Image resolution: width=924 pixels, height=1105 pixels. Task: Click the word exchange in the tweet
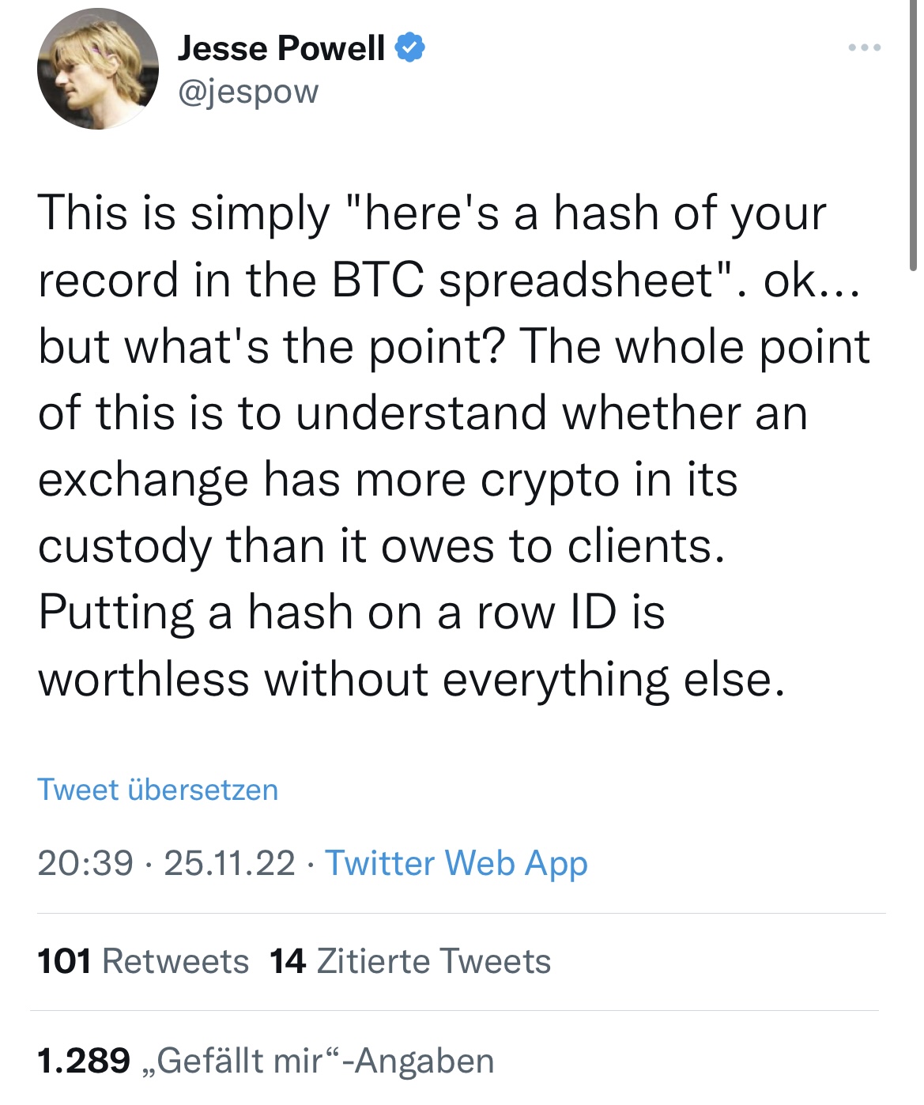tap(143, 481)
